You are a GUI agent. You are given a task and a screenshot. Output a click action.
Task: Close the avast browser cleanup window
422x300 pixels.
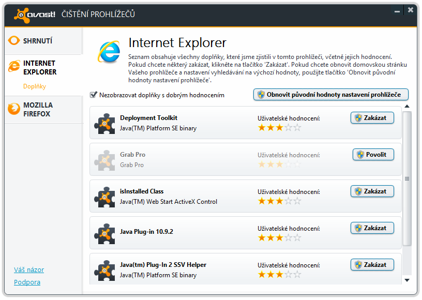(411, 10)
